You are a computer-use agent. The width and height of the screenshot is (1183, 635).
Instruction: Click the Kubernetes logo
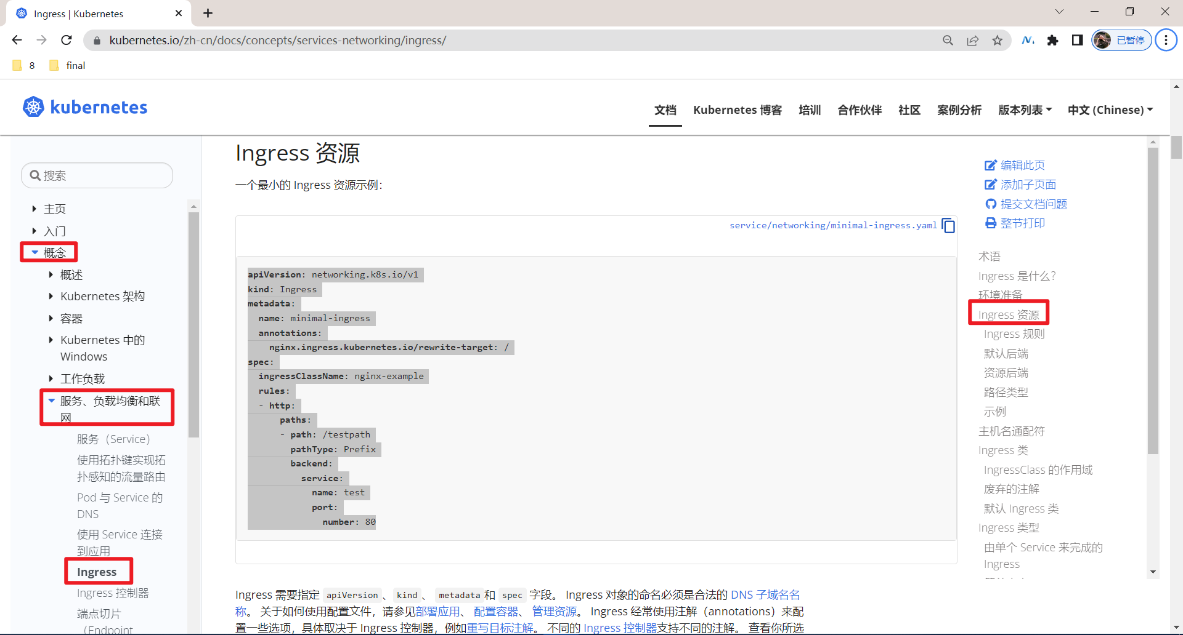[x=85, y=107]
